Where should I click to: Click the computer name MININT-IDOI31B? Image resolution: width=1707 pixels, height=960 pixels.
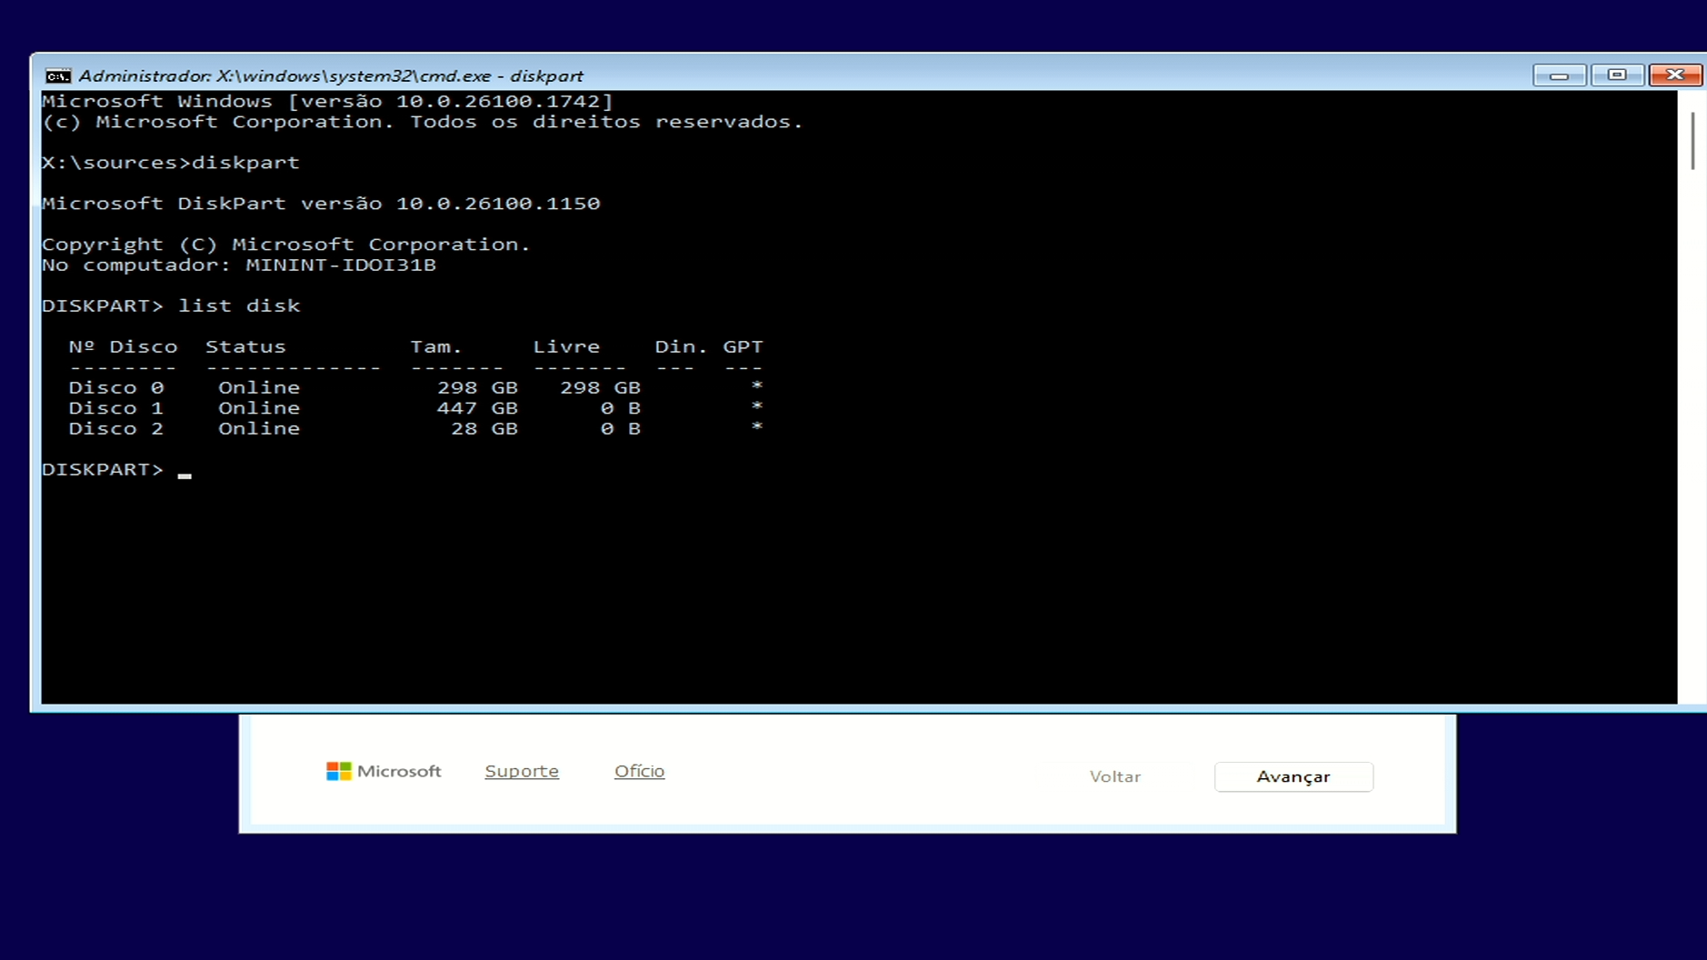pyautogui.click(x=342, y=265)
